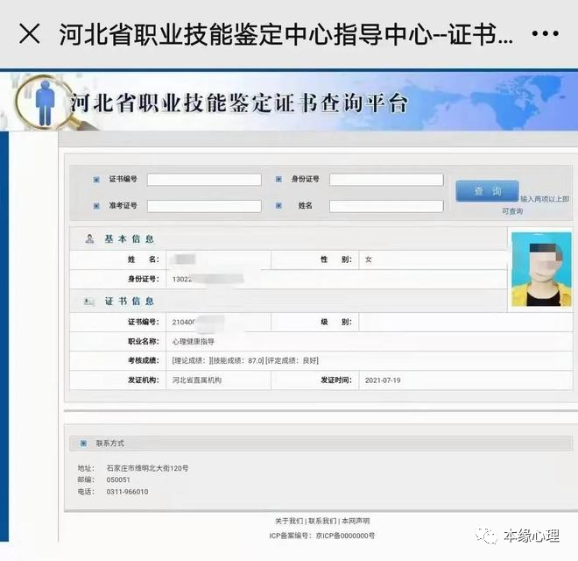Open the 本网声明 footer link

click(356, 521)
